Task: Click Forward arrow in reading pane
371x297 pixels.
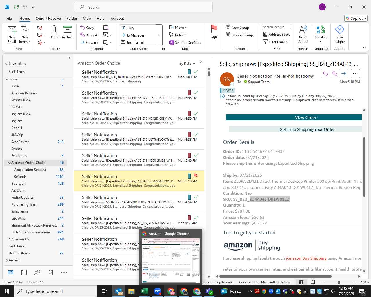Action: (344, 74)
